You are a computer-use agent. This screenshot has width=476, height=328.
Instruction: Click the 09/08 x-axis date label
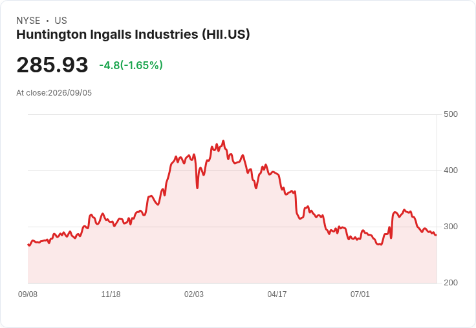coord(28,294)
